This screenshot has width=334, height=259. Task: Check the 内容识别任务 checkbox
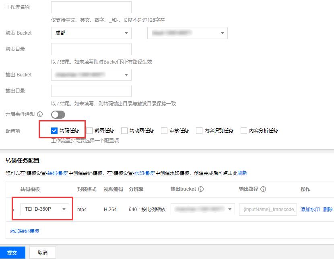(199, 130)
